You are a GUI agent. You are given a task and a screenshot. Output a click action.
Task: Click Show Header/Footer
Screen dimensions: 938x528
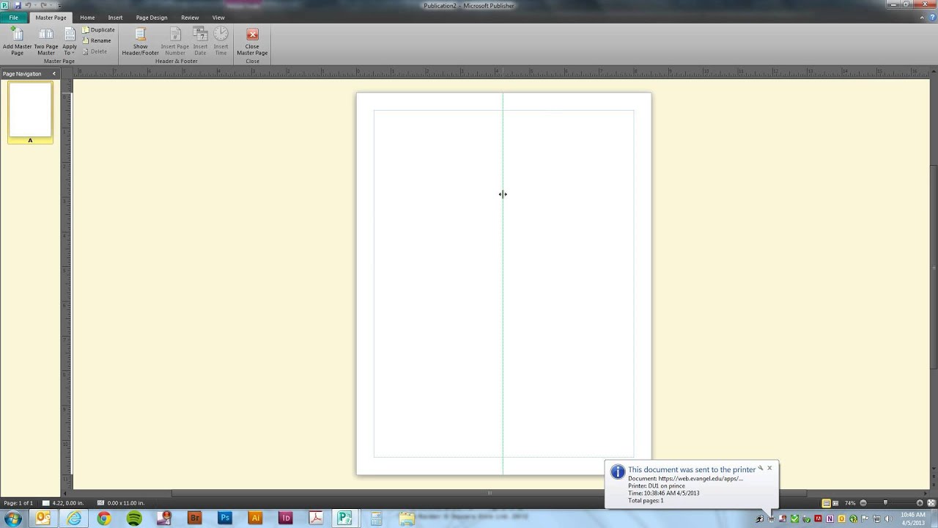click(x=140, y=42)
